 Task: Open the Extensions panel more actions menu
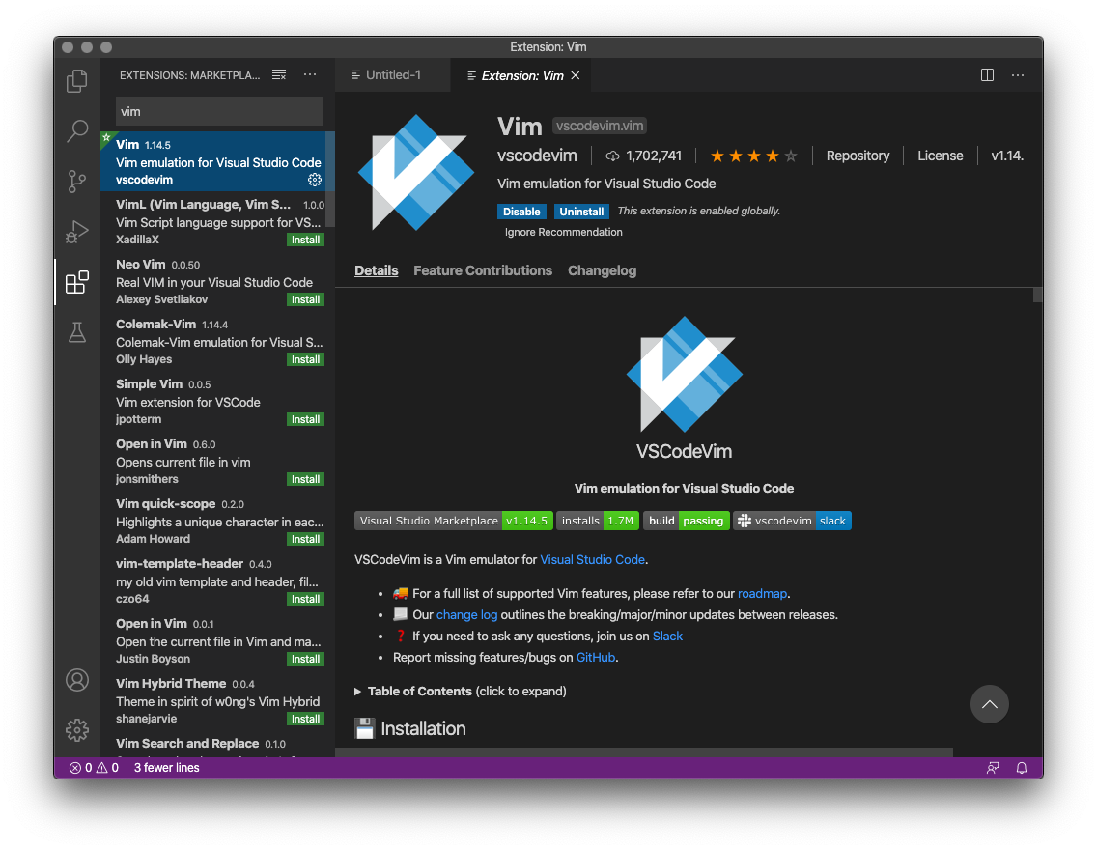310,74
